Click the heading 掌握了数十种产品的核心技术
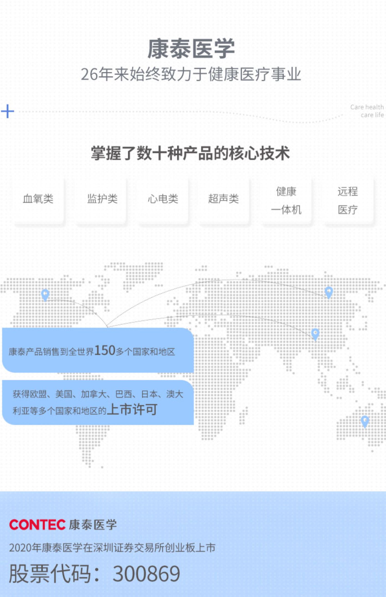 point(190,153)
